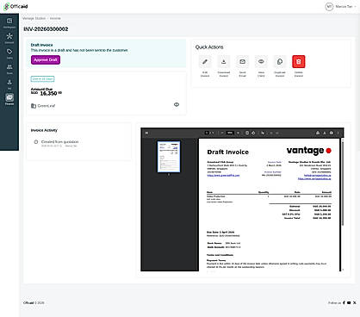Click the due-in-days status badge
This screenshot has height=317, width=360.
[42, 78]
